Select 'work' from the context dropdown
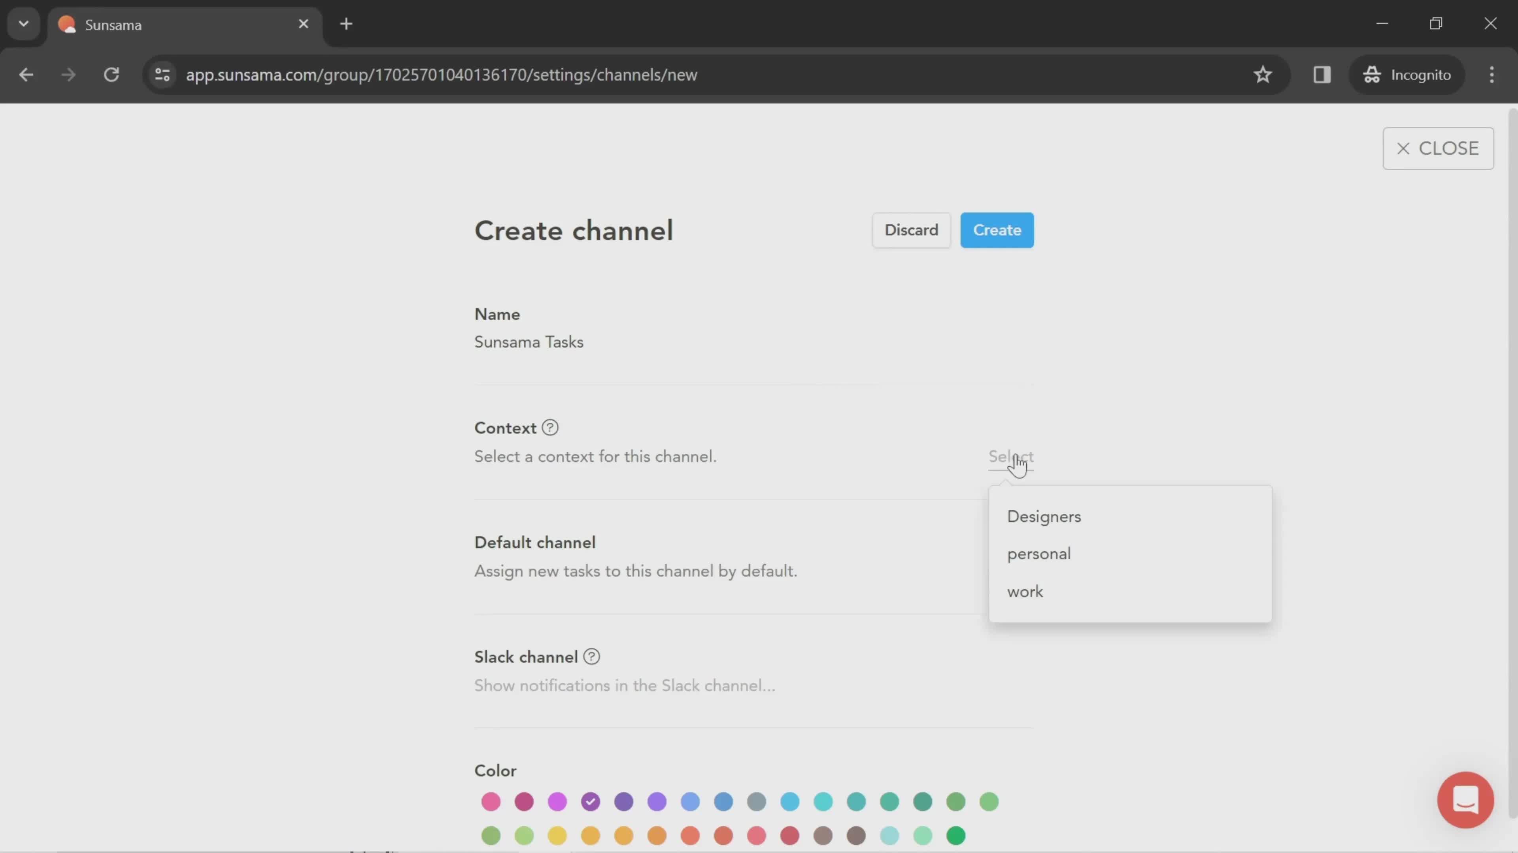Screen dimensions: 1518x853 point(1025,590)
